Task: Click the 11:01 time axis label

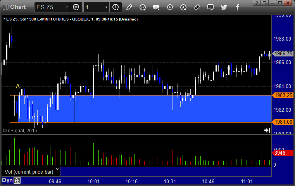Action: point(247,181)
